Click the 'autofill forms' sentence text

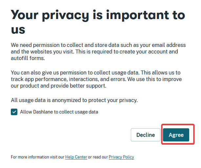28,59
